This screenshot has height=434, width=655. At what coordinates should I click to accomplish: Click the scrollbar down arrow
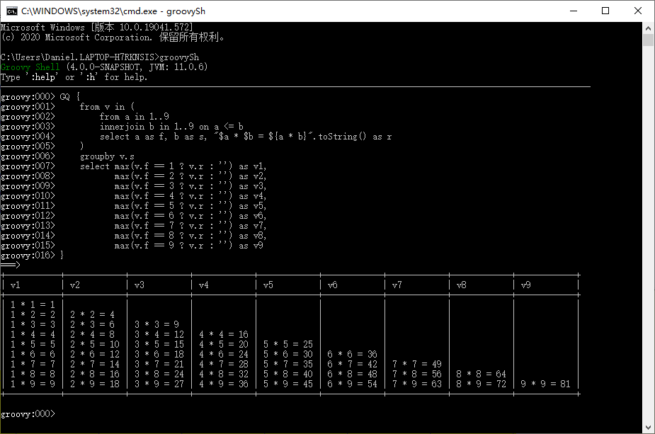click(649, 428)
